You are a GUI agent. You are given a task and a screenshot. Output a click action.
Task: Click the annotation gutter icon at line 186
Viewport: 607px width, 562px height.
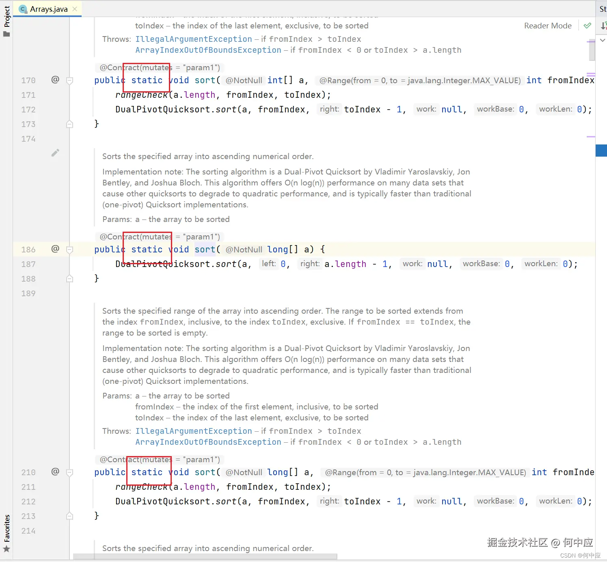55,249
